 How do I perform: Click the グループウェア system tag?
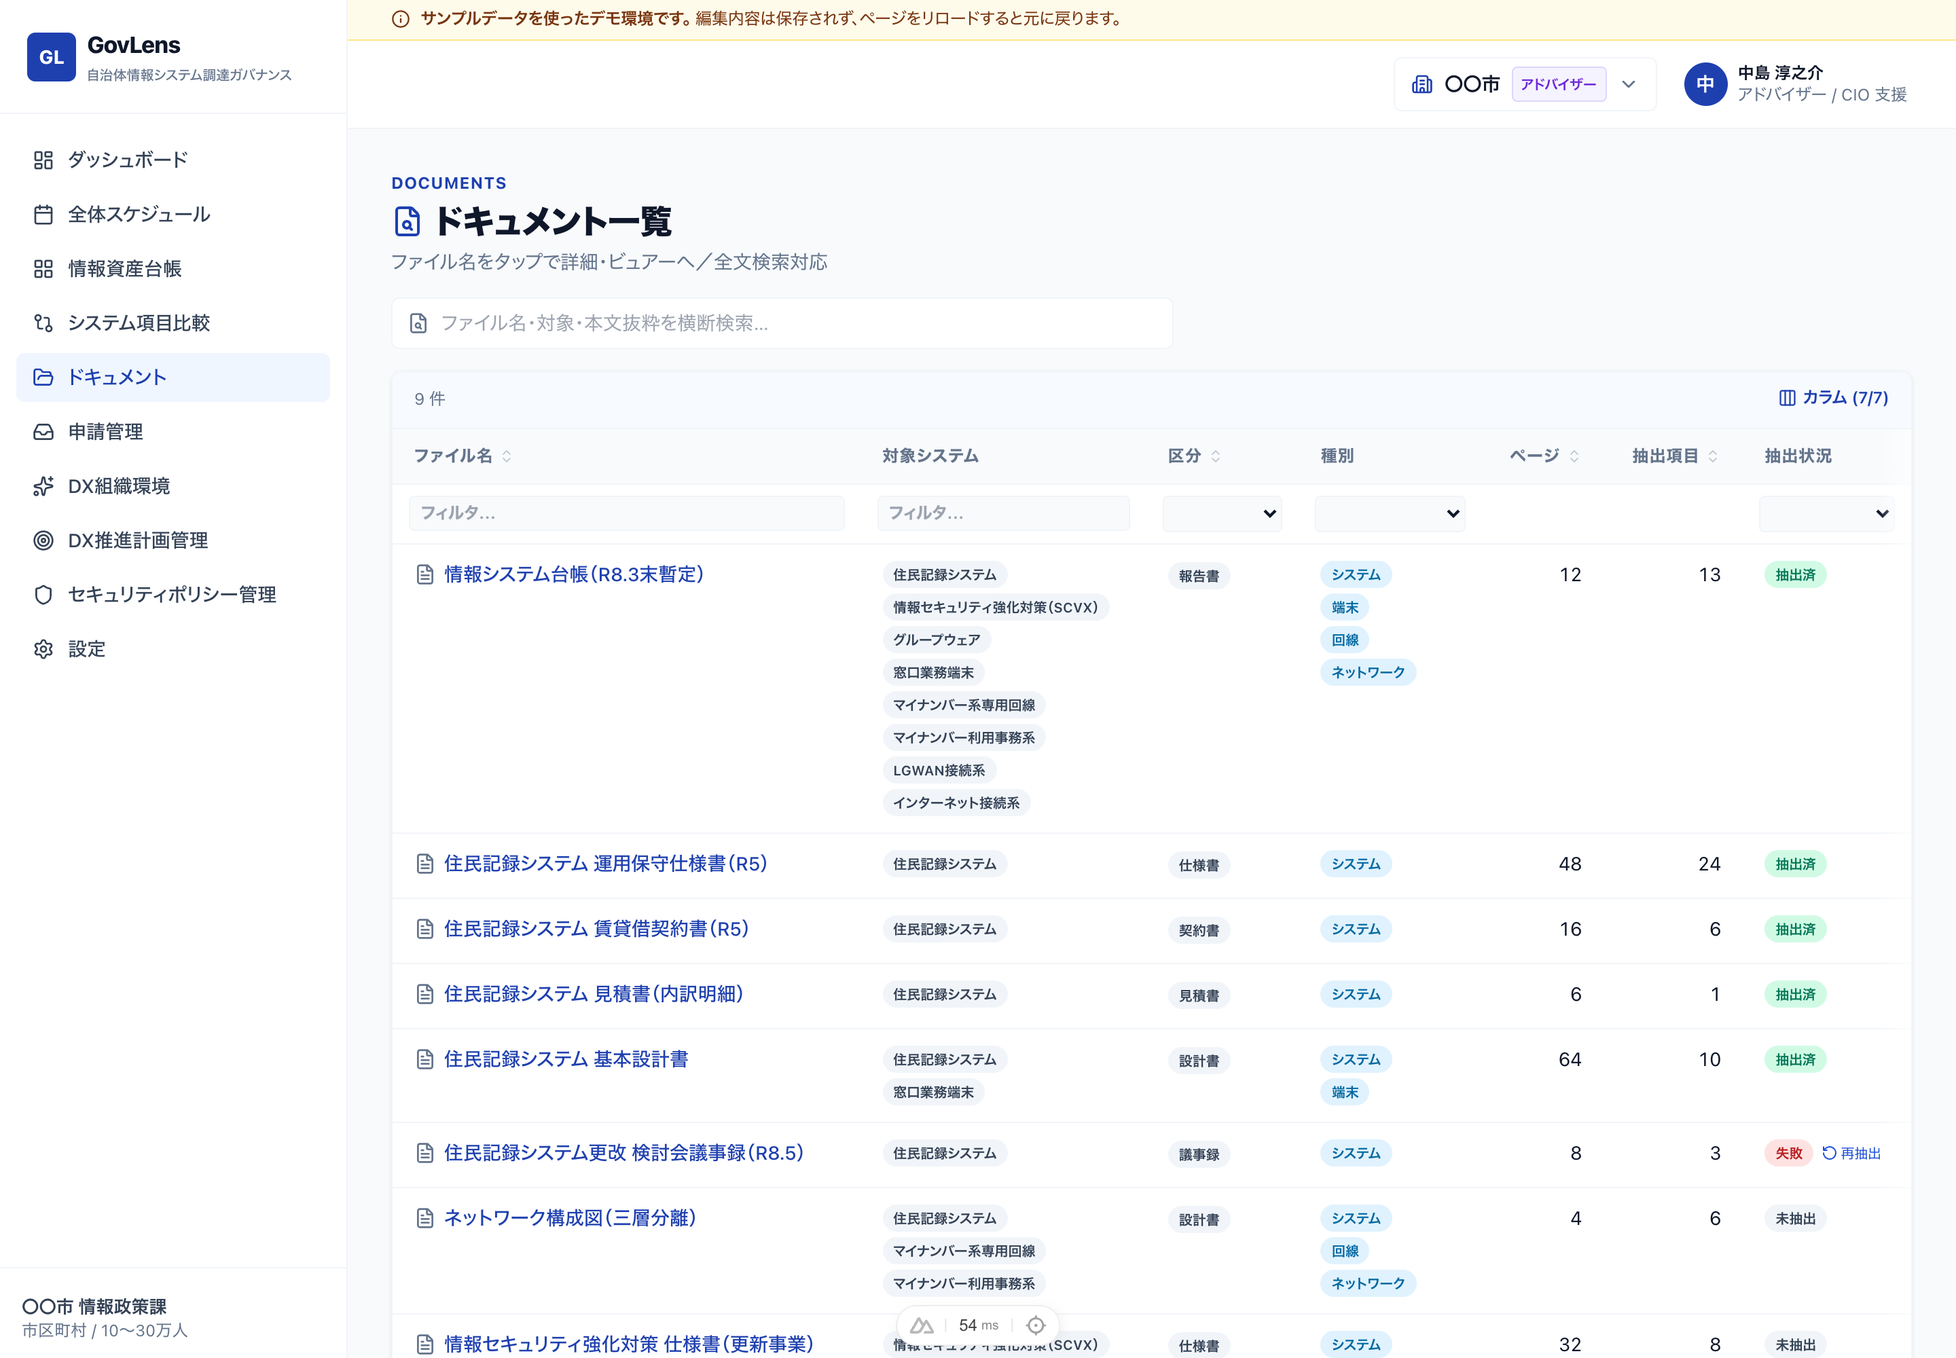click(x=937, y=640)
